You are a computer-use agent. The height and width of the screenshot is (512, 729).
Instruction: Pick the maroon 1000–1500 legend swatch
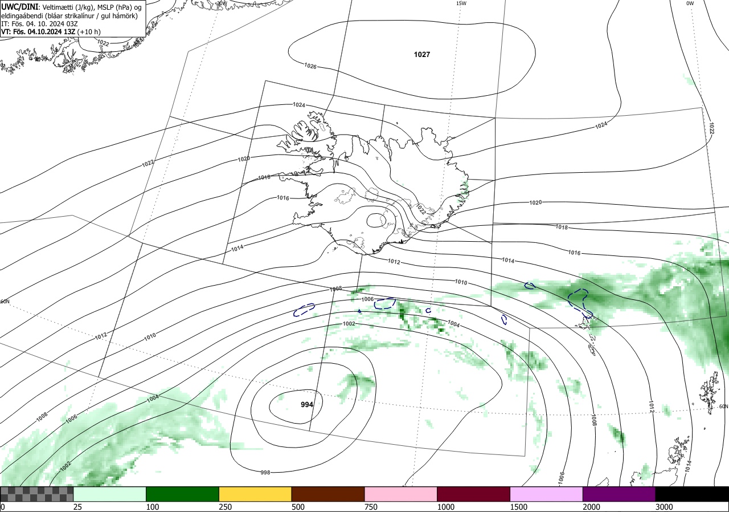tap(474, 494)
